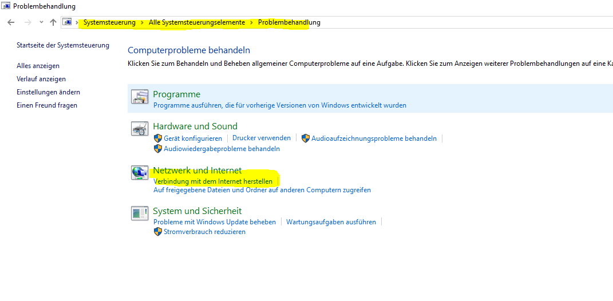This screenshot has width=613, height=301.
Task: Expand the chevron before Systemsteuerung breadcrumb
Action: tap(77, 22)
